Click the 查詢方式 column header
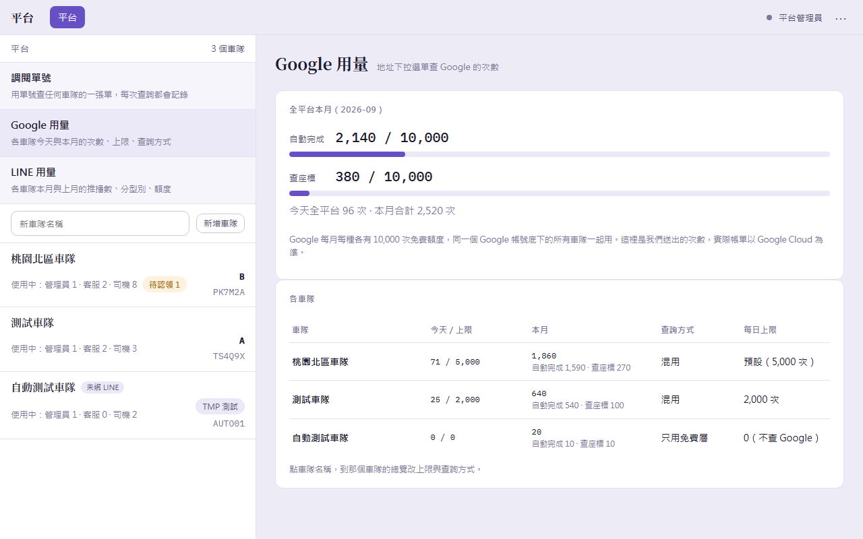The image size is (863, 539). pyautogui.click(x=677, y=330)
